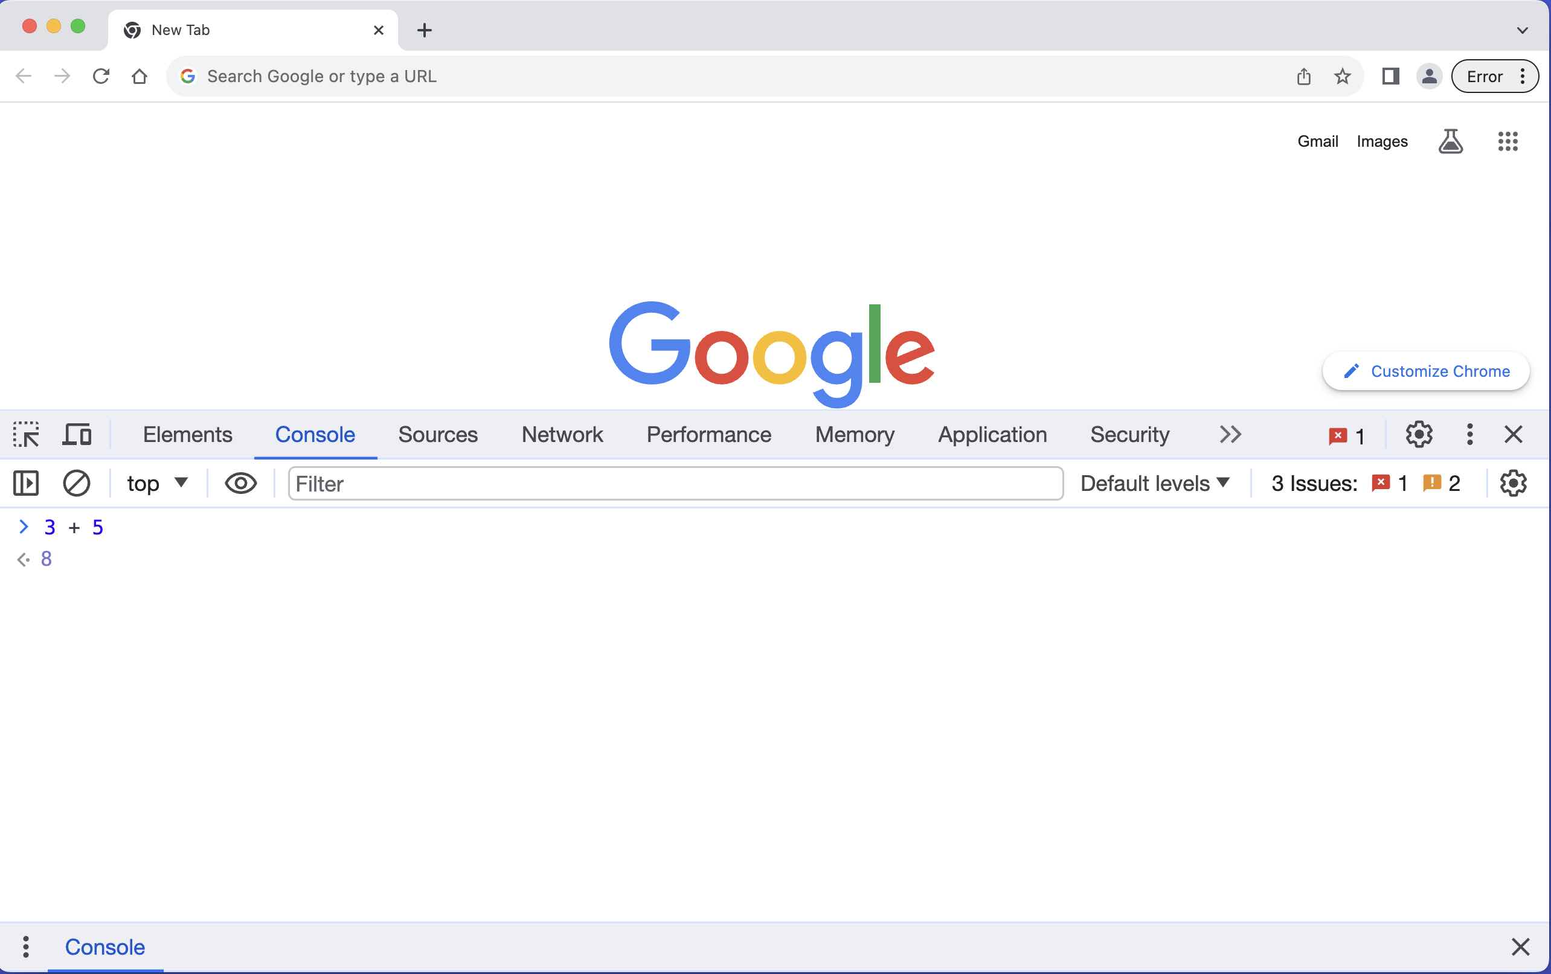
Task: Click the Google logo
Action: (772, 353)
